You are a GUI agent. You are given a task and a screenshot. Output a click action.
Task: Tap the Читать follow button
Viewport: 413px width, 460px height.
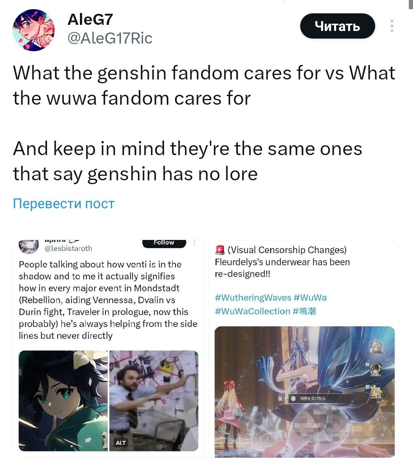337,26
